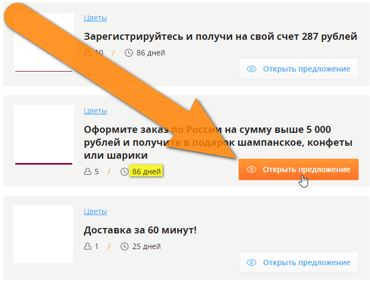Click the user icon next to count 1
Viewport: 370px width, 284px height.
(x=88, y=246)
